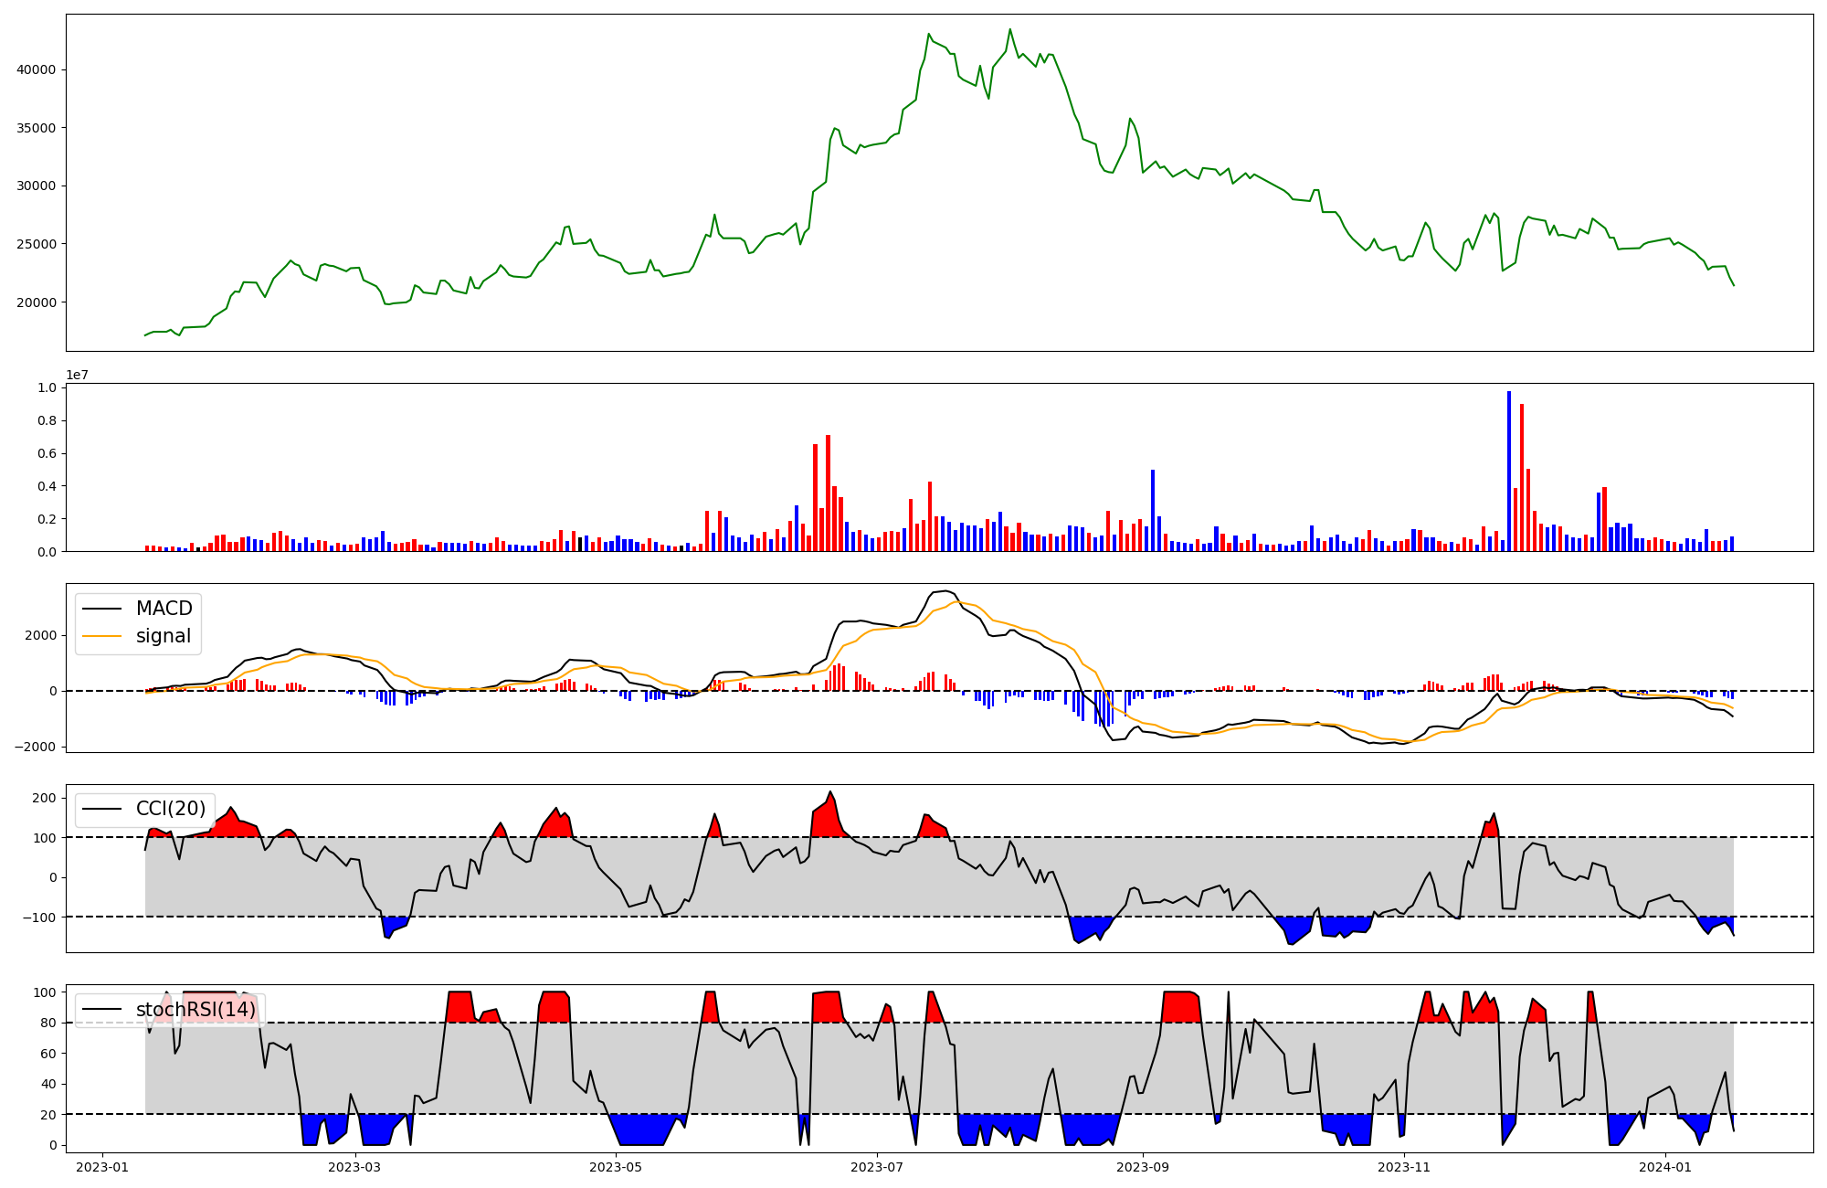Click the 2023-07 date tick label
Screen dimensions: 1827x1188
877,1167
